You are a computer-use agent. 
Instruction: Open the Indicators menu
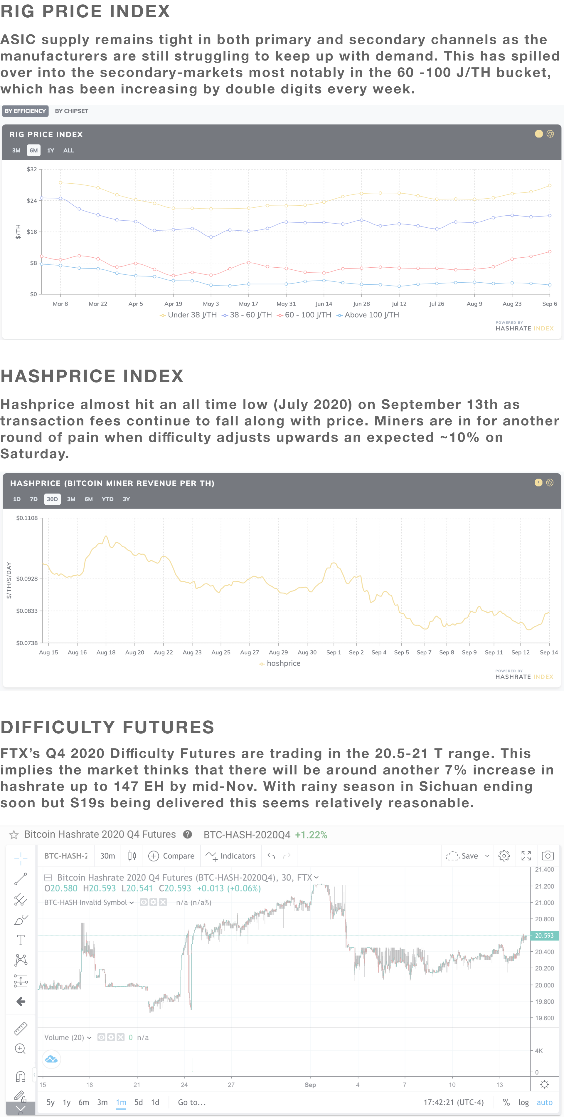pyautogui.click(x=230, y=856)
